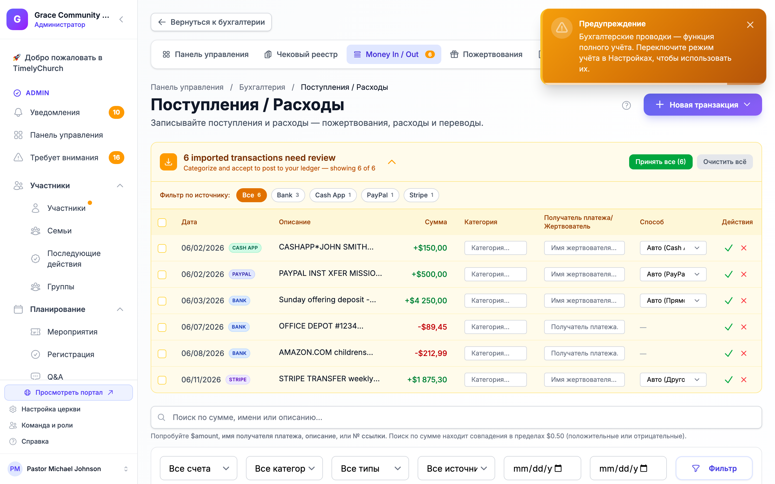Accept the STRIPE TRANSFER weekly transaction checkmark
The width and height of the screenshot is (775, 484).
(728, 380)
